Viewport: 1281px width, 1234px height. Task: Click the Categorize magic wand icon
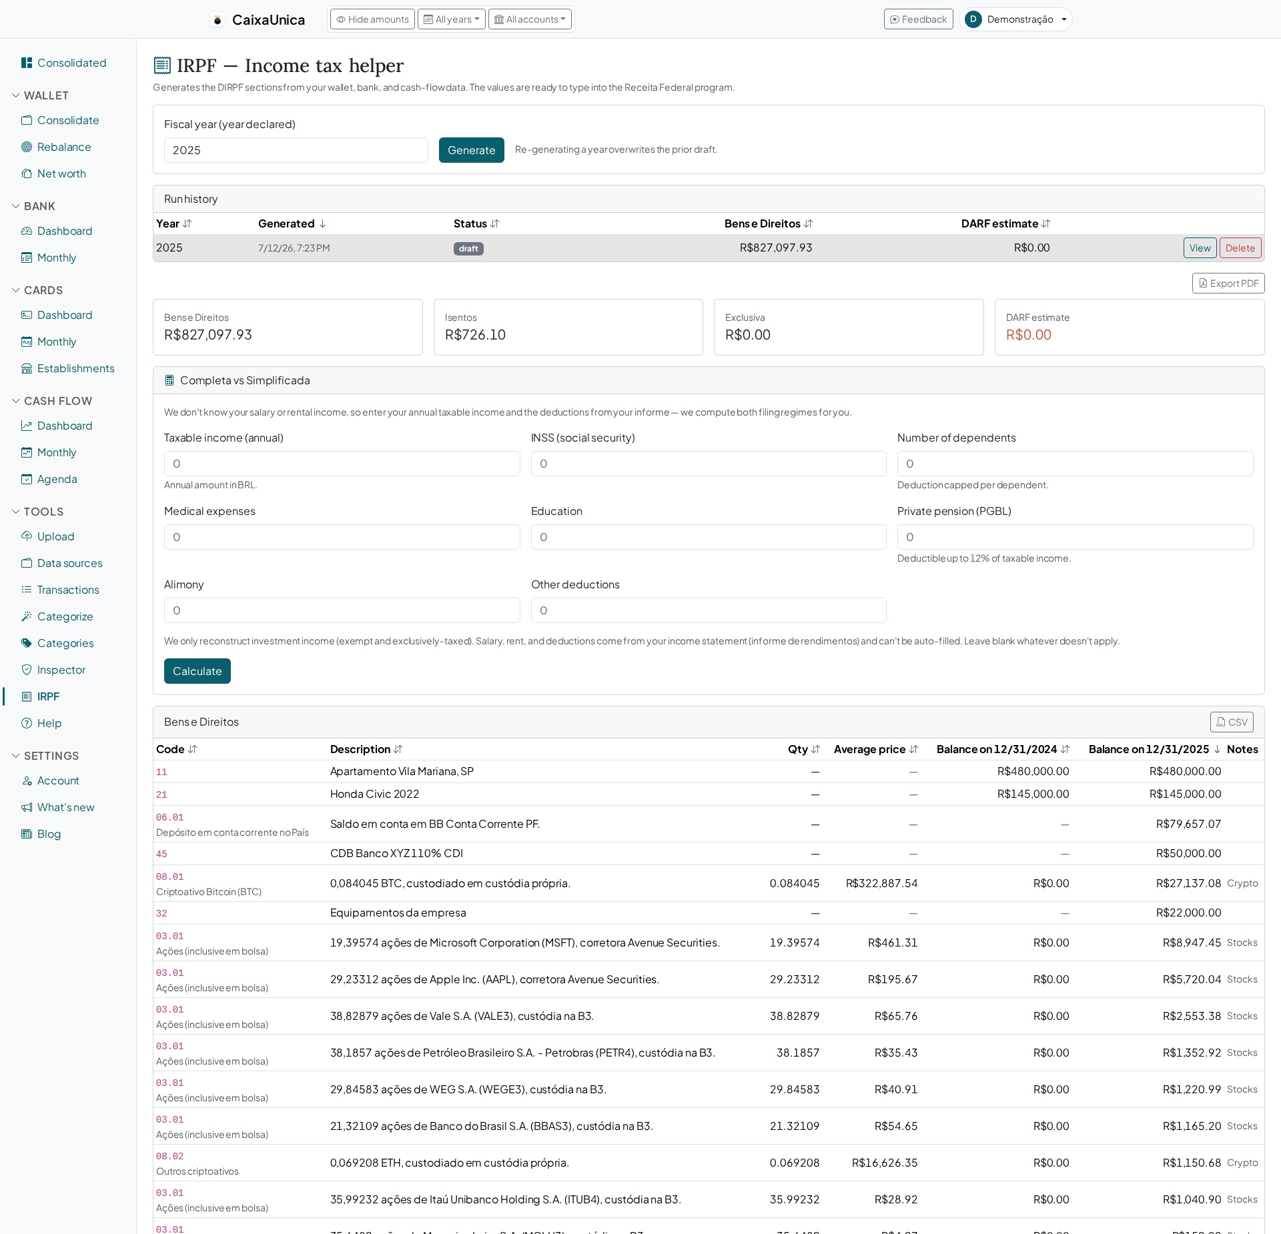27,616
